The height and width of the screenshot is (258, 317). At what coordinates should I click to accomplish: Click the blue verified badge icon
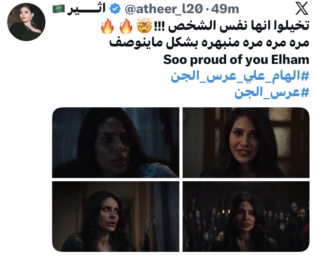point(115,9)
